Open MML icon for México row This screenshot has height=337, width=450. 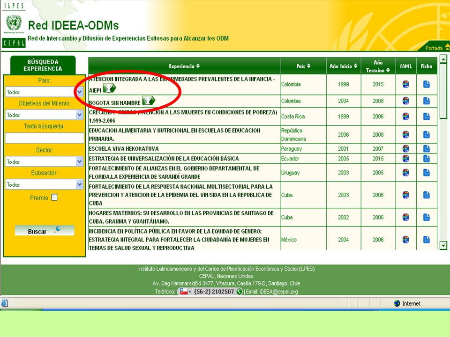coord(406,240)
